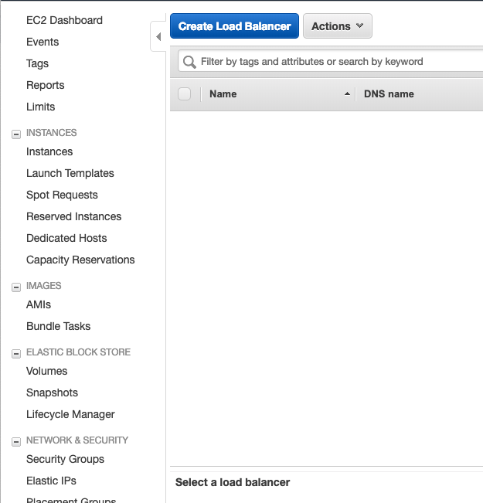The image size is (483, 503).
Task: Collapse the IMAGES section
Action: 15,287
